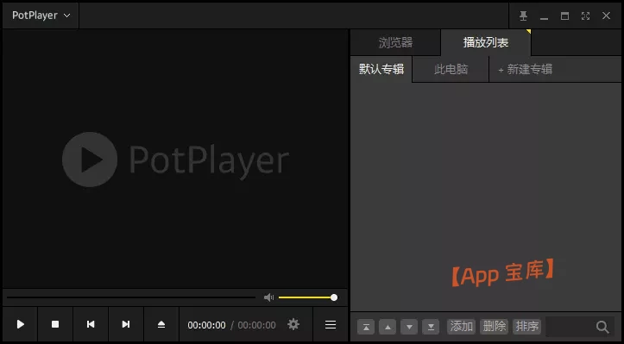Move item to bottom of playlist
The width and height of the screenshot is (624, 344).
431,327
